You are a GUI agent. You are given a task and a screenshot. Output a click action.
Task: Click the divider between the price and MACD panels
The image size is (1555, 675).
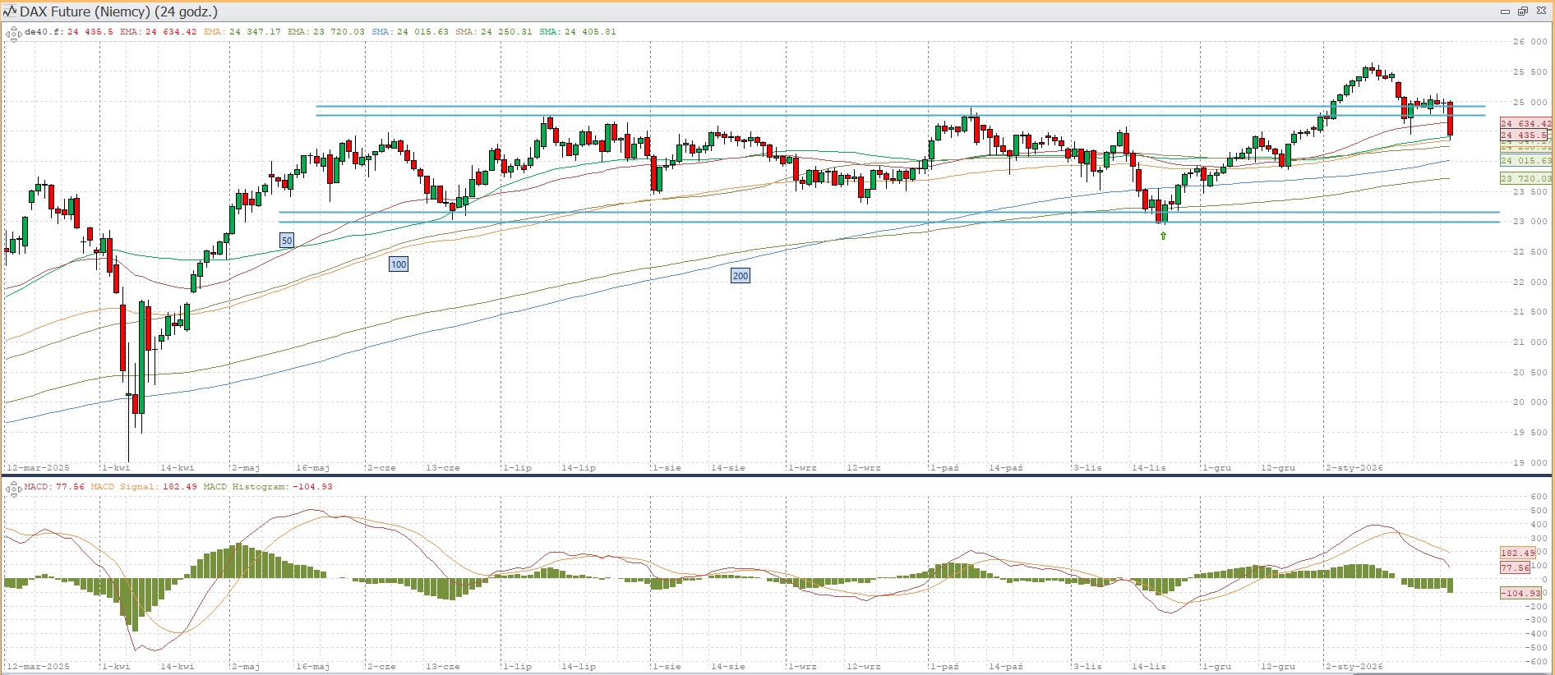coord(777,475)
